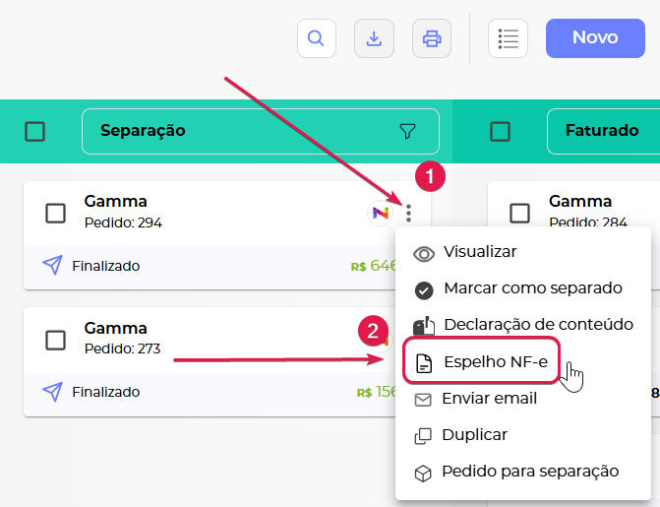Image resolution: width=660 pixels, height=507 pixels.
Task: Select Marcar como separado menu option
Action: click(x=532, y=288)
